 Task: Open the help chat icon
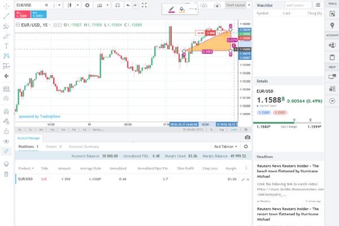tap(332, 77)
